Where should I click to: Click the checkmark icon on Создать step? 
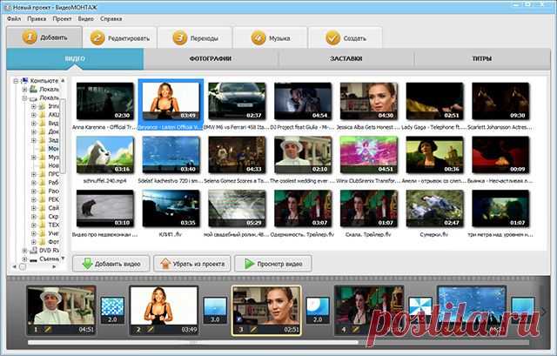click(332, 38)
